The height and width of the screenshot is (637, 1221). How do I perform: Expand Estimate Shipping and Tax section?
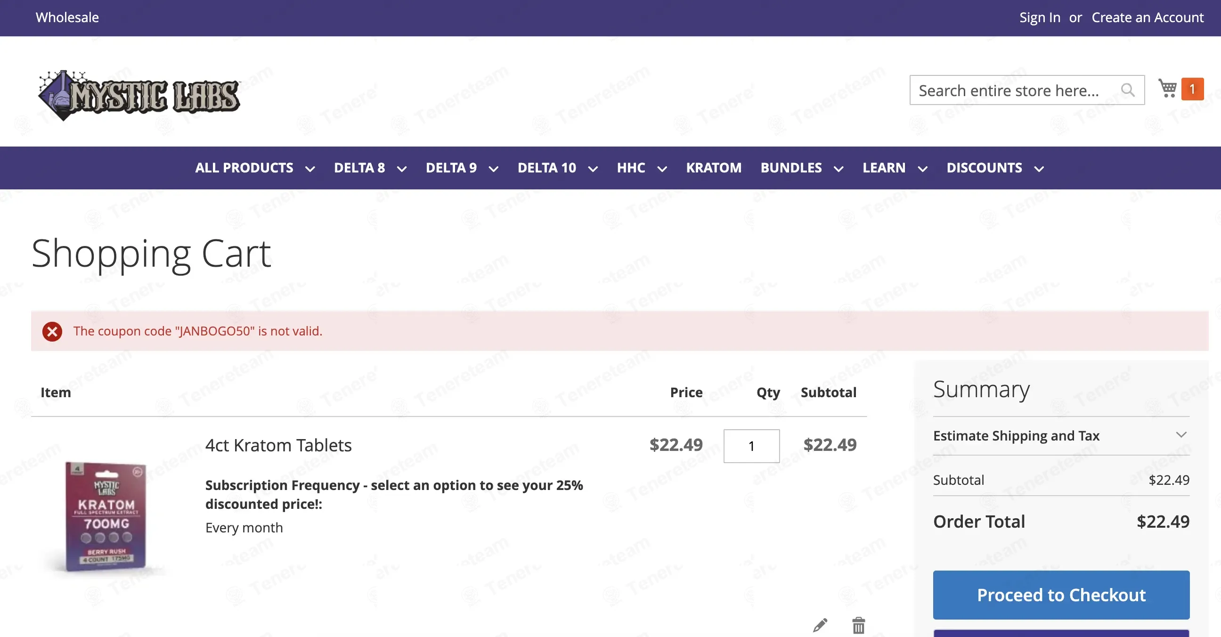(x=1061, y=435)
